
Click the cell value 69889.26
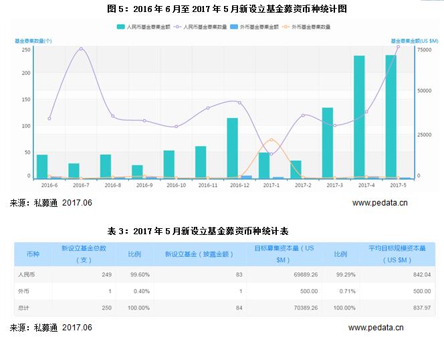pos(306,274)
